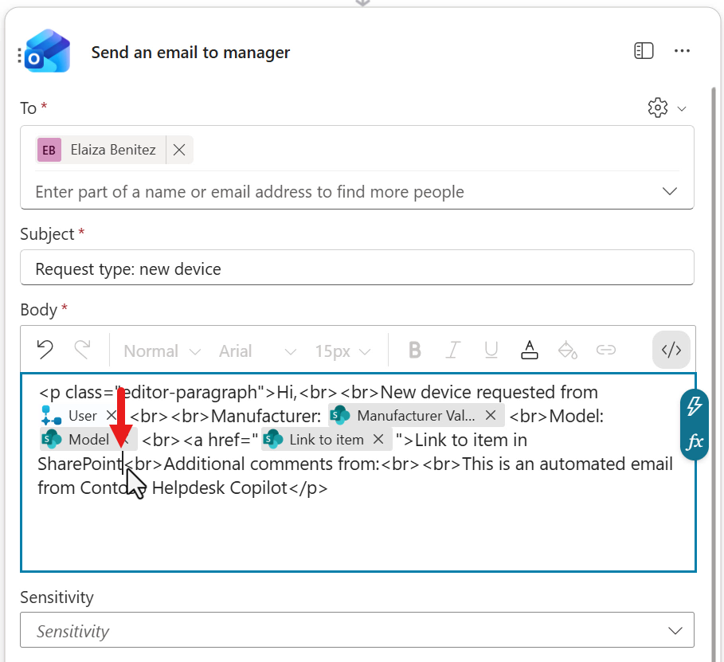Image resolution: width=724 pixels, height=662 pixels.
Task: Toggle underline formatting in Body editor
Action: (x=491, y=350)
